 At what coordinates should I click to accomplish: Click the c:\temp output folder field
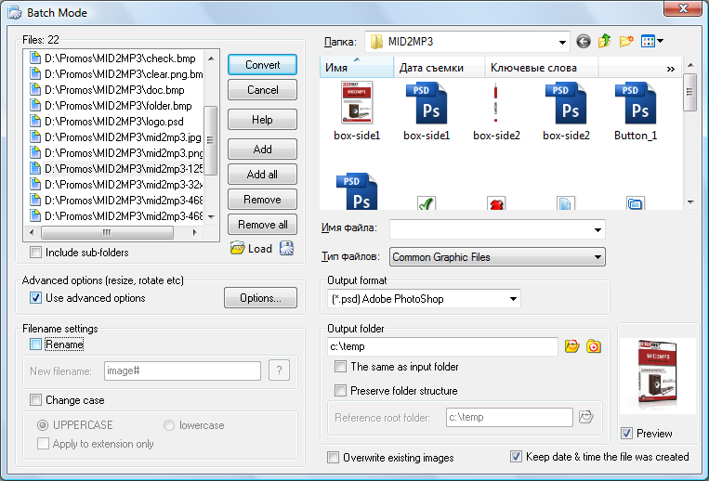click(442, 346)
